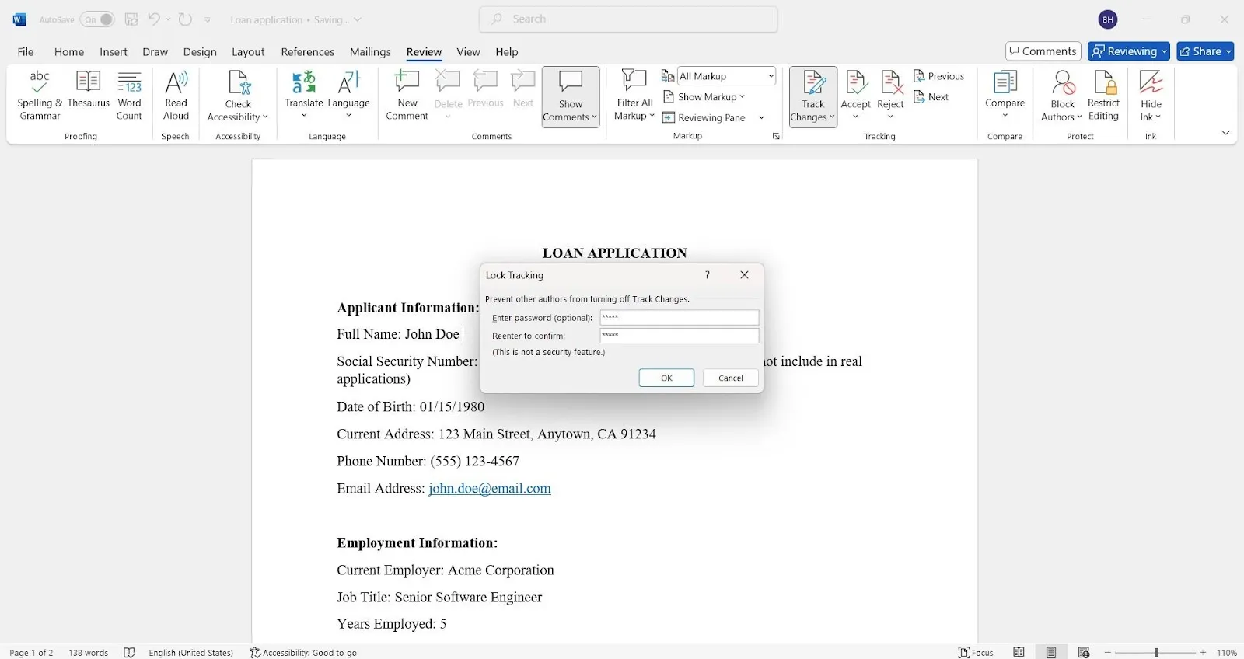Go to Next tracked change

[x=931, y=97]
